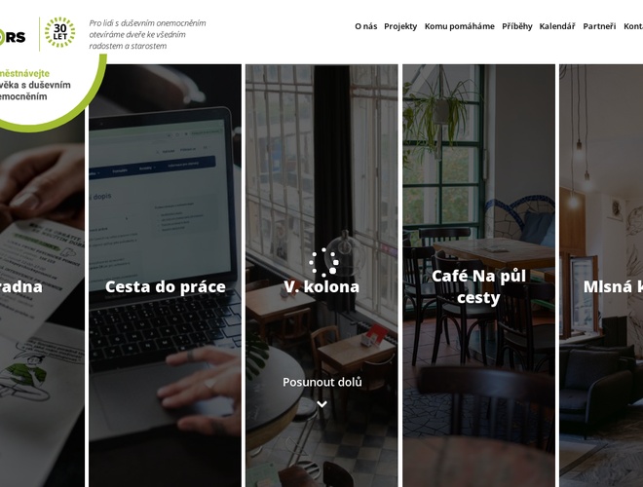Click the down chevron below Posunout dolů
Screen dimensions: 643x487
pyautogui.click(x=321, y=404)
